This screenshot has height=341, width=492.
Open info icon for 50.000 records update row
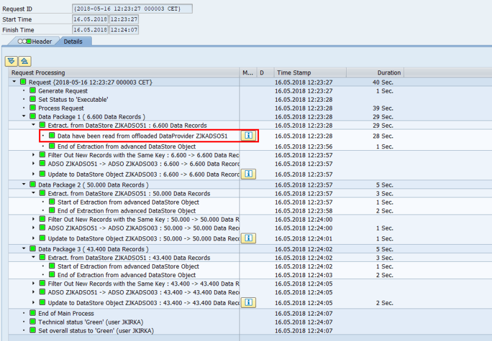pyautogui.click(x=248, y=238)
